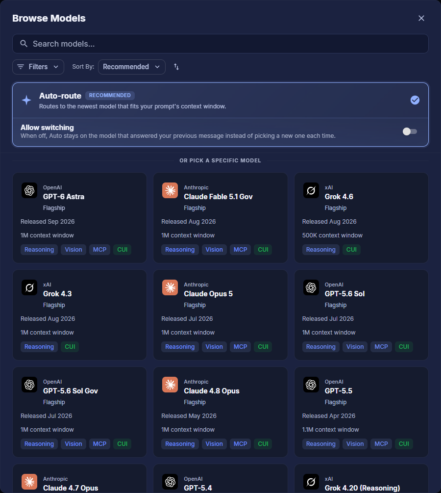Click Anthropic logo on Claude Fable 5.1 Gov
This screenshot has height=493, width=441.
[x=170, y=190]
